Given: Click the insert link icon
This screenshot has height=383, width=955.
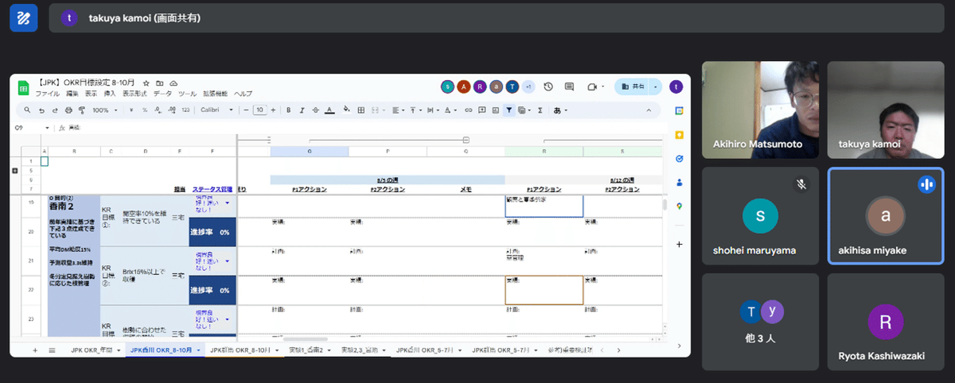Looking at the screenshot, I should coord(468,110).
